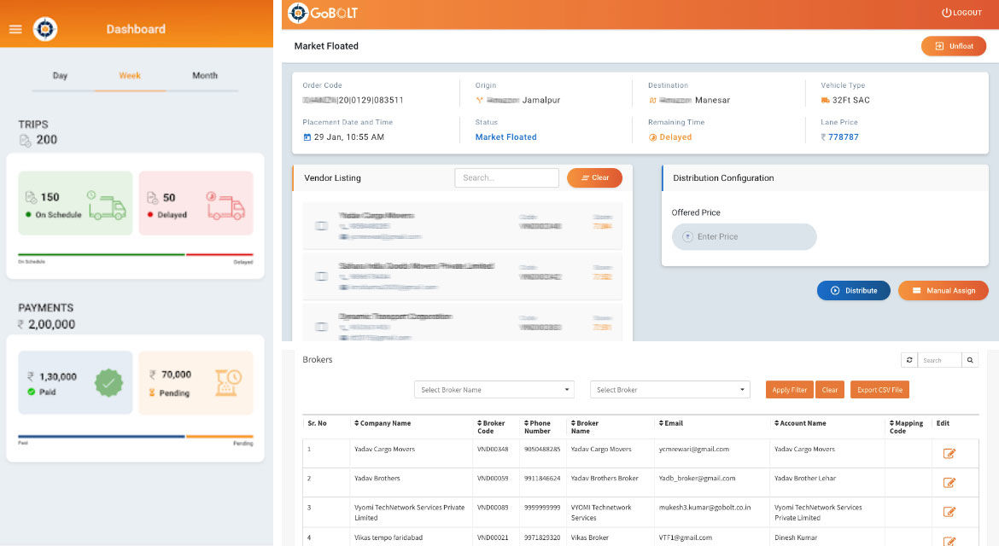999x546 pixels.
Task: Click the calendar icon next to 29 Jan
Action: coord(307,136)
